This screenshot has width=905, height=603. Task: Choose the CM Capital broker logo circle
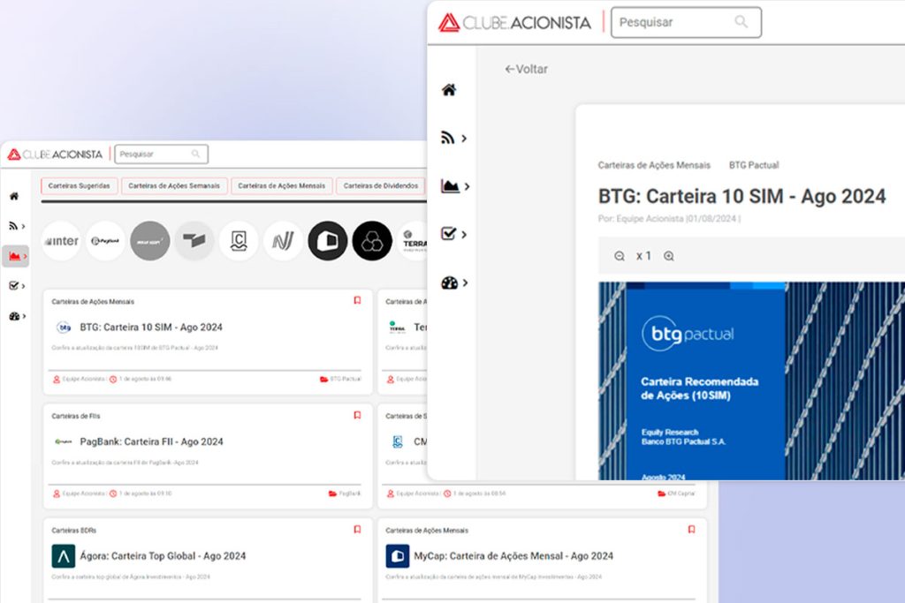coord(239,241)
